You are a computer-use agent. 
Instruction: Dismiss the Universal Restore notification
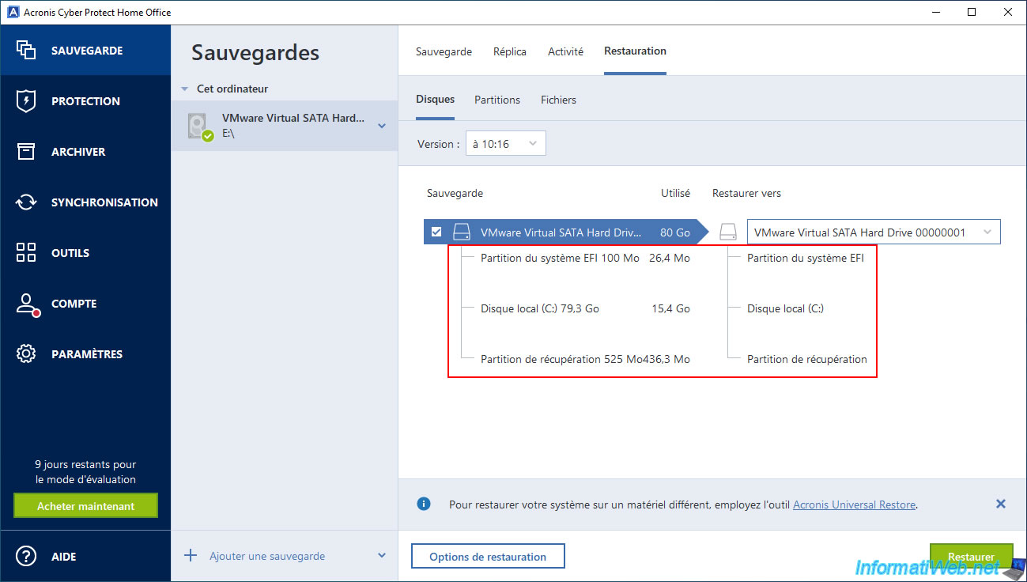tap(1000, 504)
